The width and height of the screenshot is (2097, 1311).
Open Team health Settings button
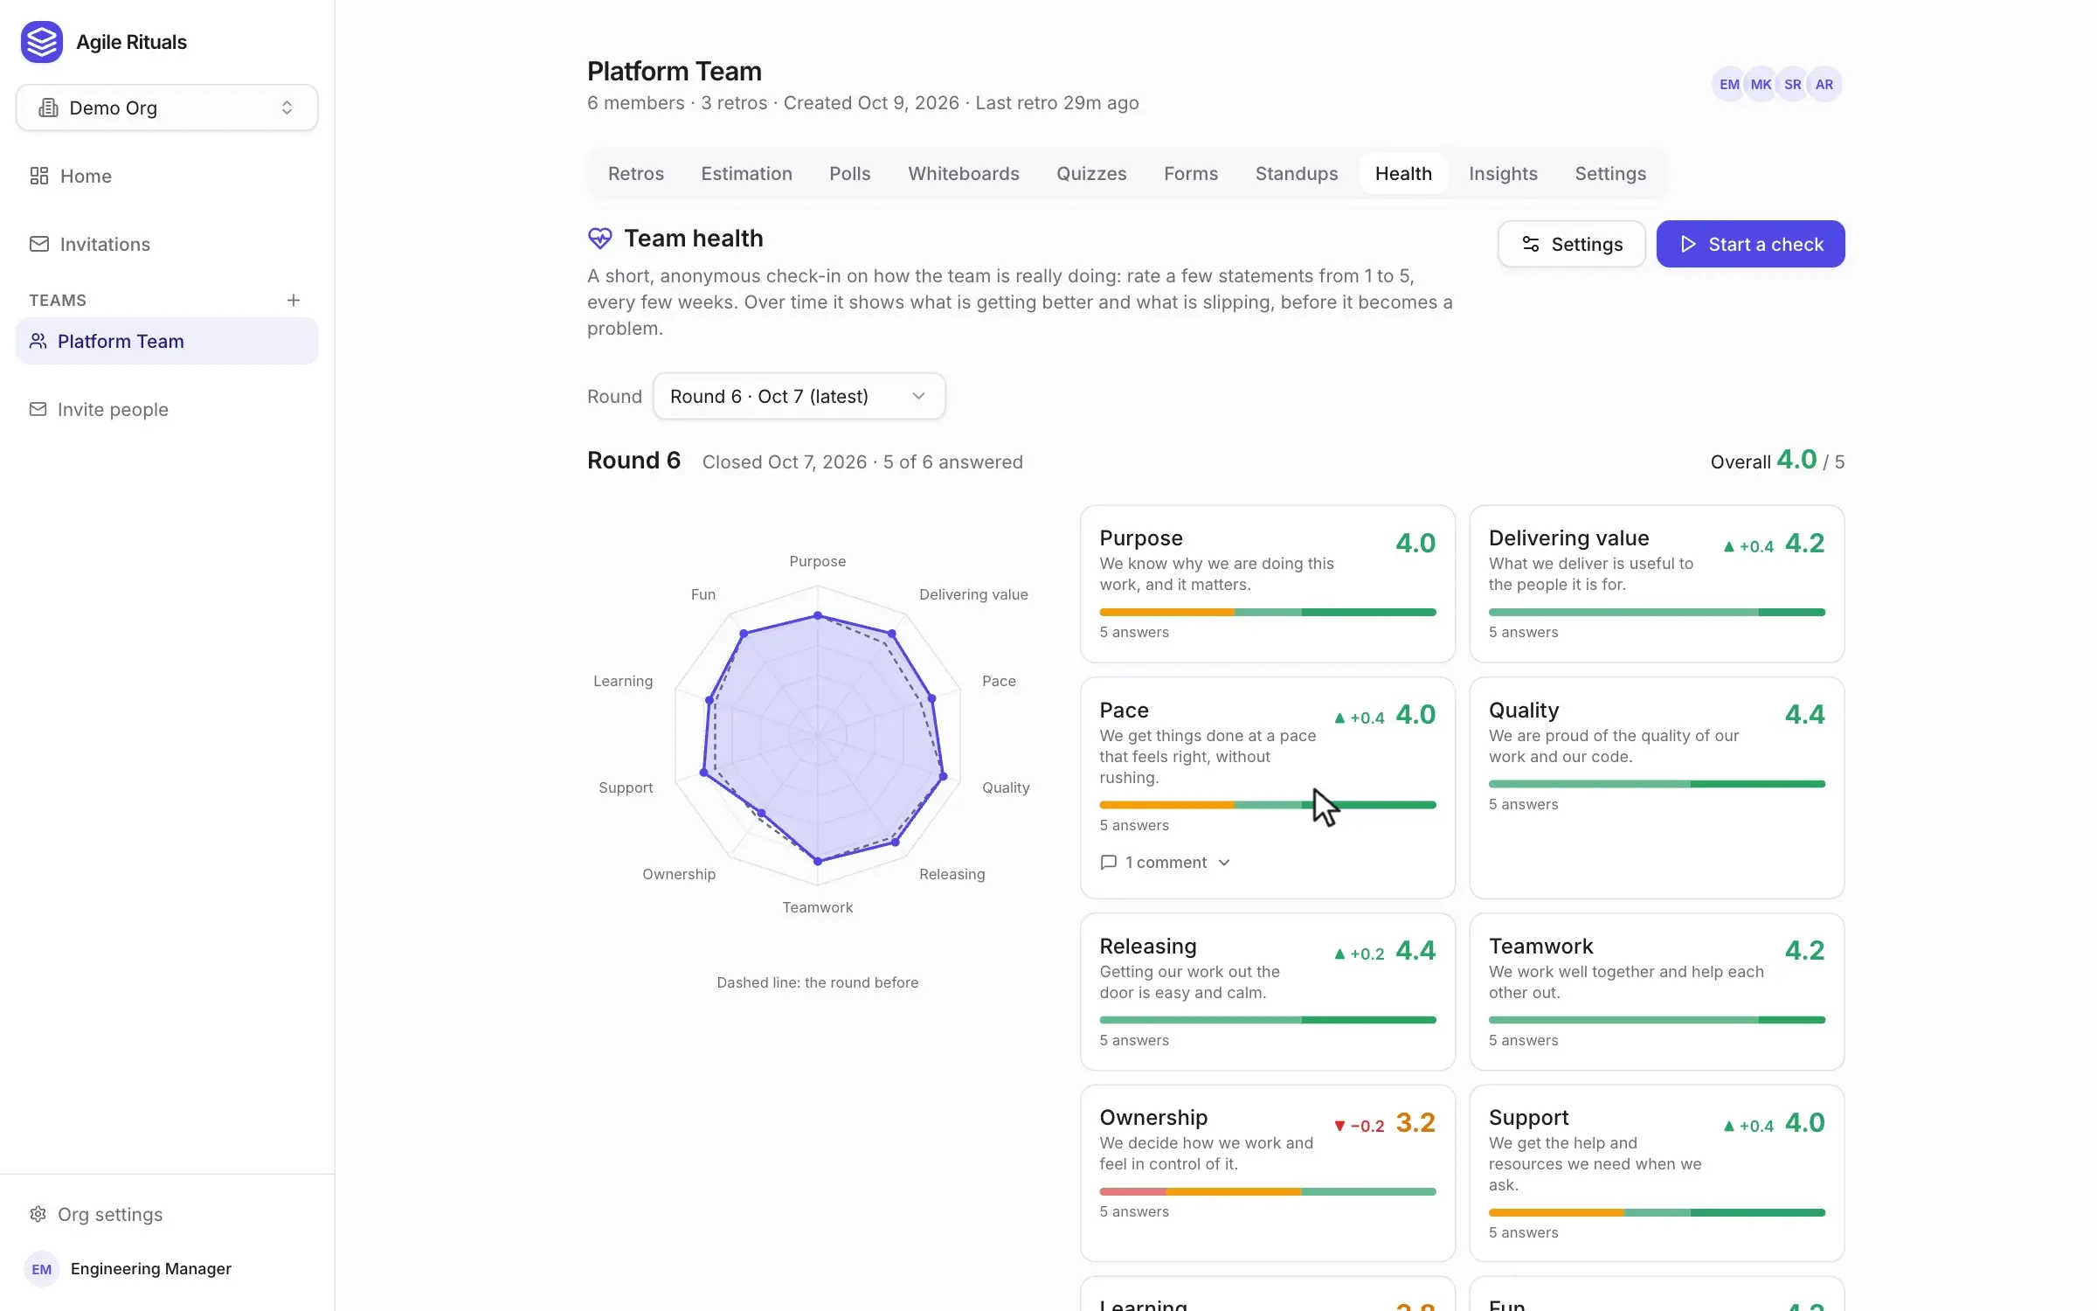1572,244
